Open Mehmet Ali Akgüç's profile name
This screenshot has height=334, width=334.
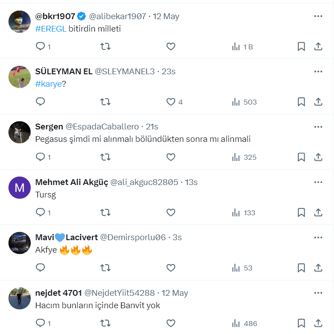(71, 182)
